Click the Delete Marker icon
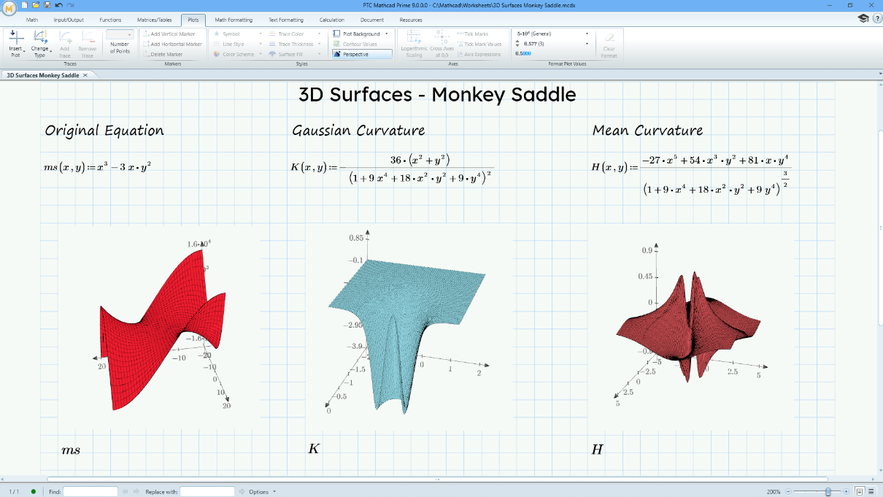Image resolution: width=883 pixels, height=497 pixels. click(x=169, y=53)
